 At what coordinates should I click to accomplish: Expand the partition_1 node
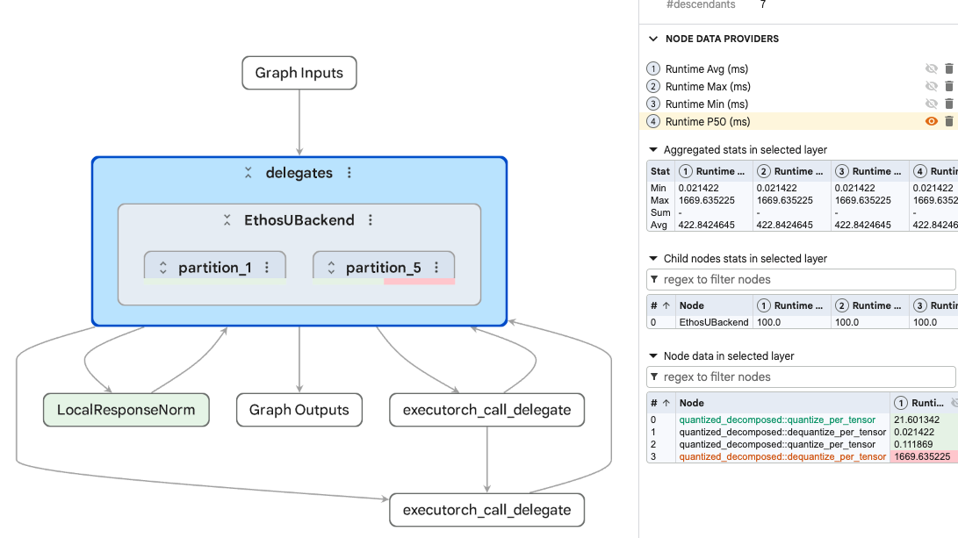tap(163, 268)
